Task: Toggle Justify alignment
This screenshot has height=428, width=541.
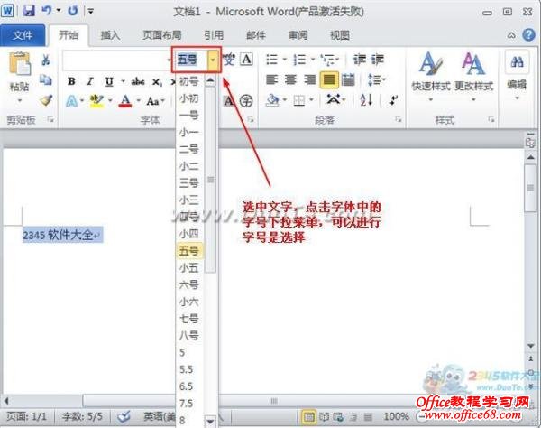Action: pyautogui.click(x=329, y=80)
